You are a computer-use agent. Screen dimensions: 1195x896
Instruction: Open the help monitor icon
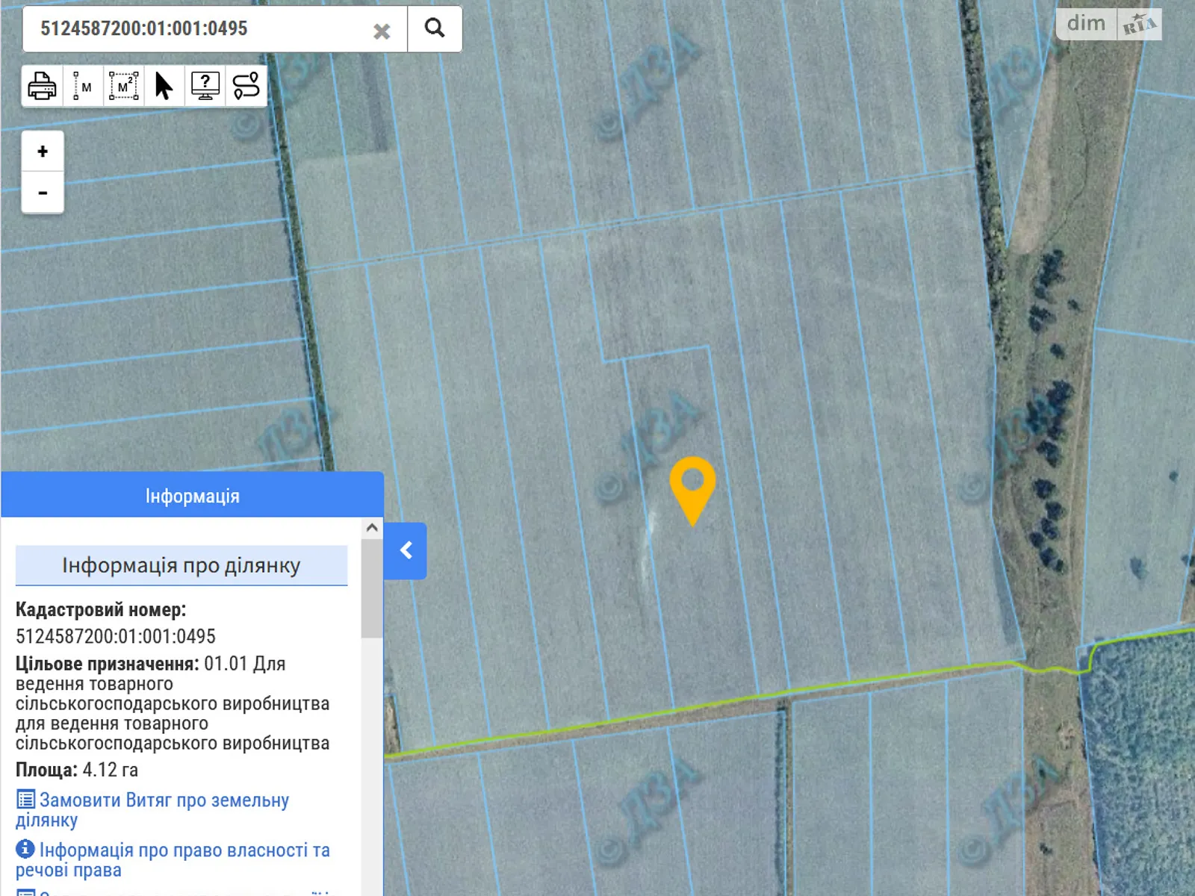(x=205, y=87)
